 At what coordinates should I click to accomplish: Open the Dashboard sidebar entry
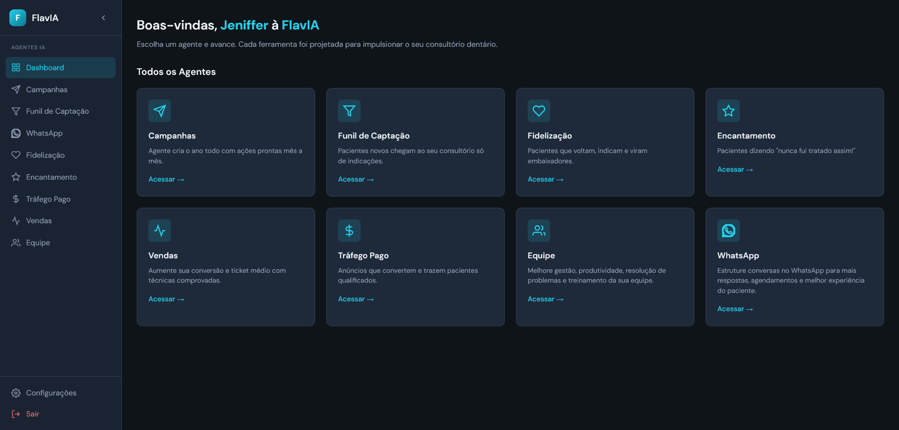(x=44, y=67)
